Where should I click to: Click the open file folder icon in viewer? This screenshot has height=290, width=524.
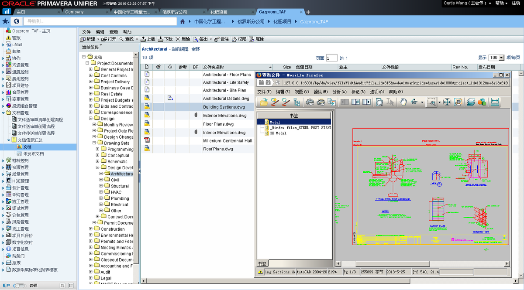point(264,102)
